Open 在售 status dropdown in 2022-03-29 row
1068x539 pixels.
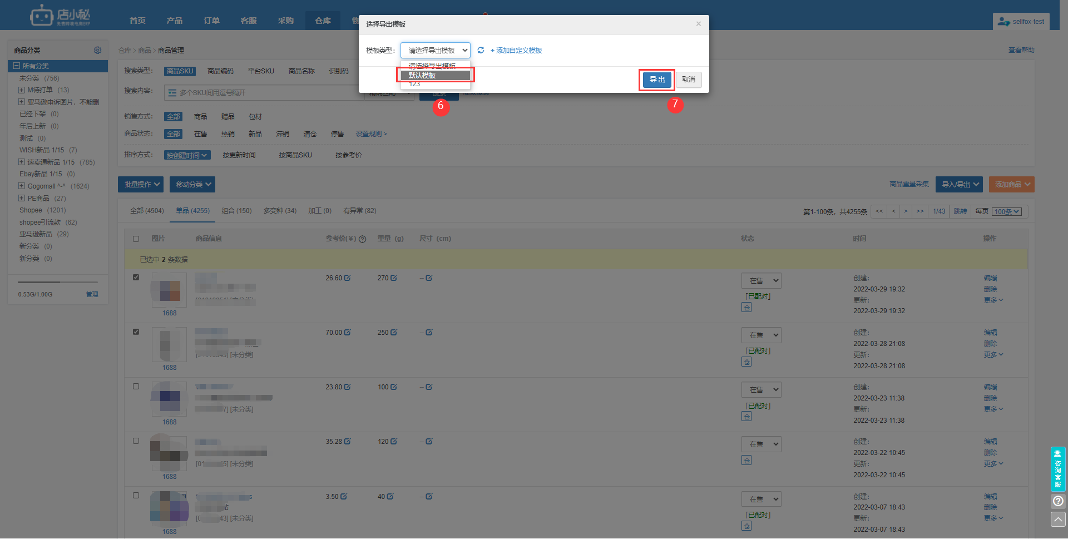761,281
